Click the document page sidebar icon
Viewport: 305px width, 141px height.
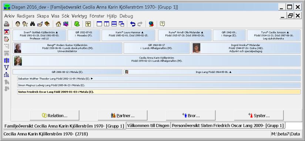point(6,39)
